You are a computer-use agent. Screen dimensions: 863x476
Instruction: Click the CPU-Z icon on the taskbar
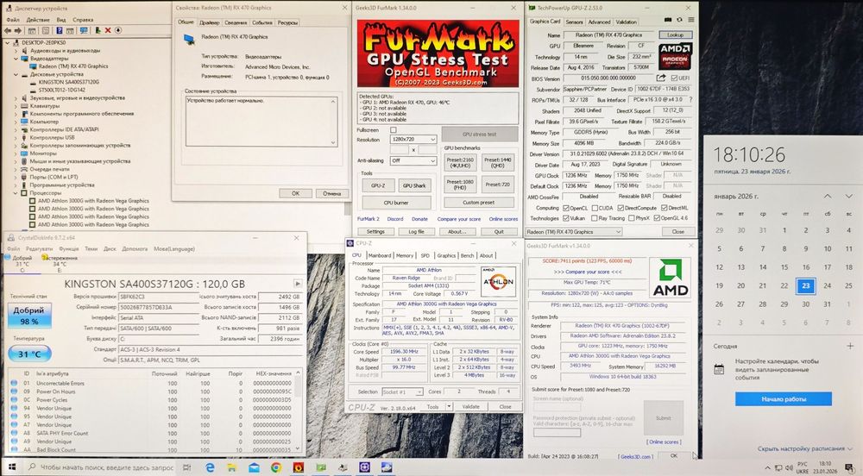click(x=364, y=467)
